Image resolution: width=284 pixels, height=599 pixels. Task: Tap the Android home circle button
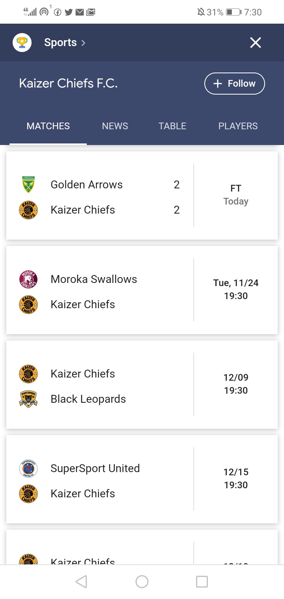tap(142, 582)
